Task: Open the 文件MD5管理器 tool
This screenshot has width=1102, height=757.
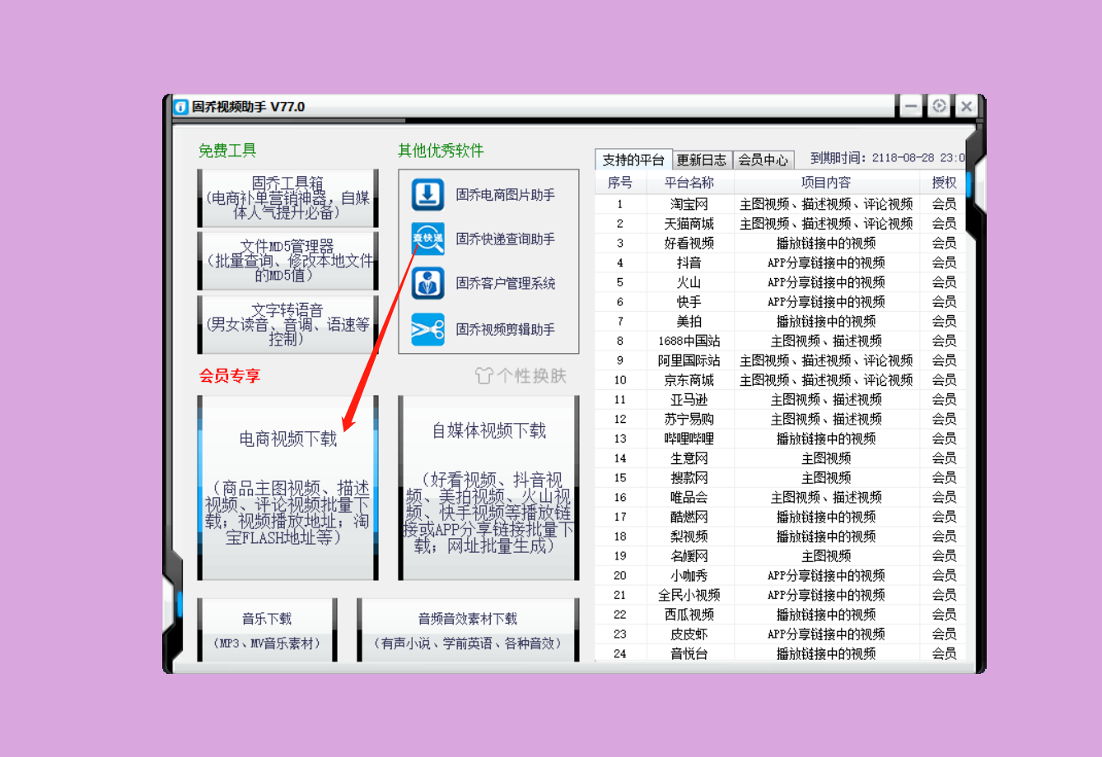Action: [x=288, y=261]
